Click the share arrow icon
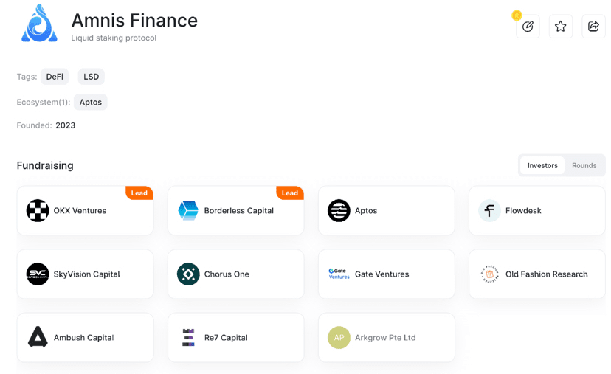Screen dimensions: 611x374 (593, 27)
